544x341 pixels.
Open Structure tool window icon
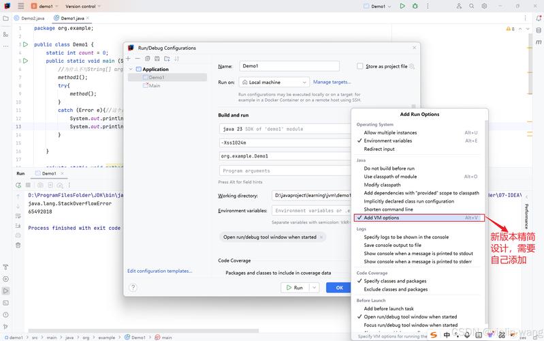pyautogui.click(x=5, y=34)
